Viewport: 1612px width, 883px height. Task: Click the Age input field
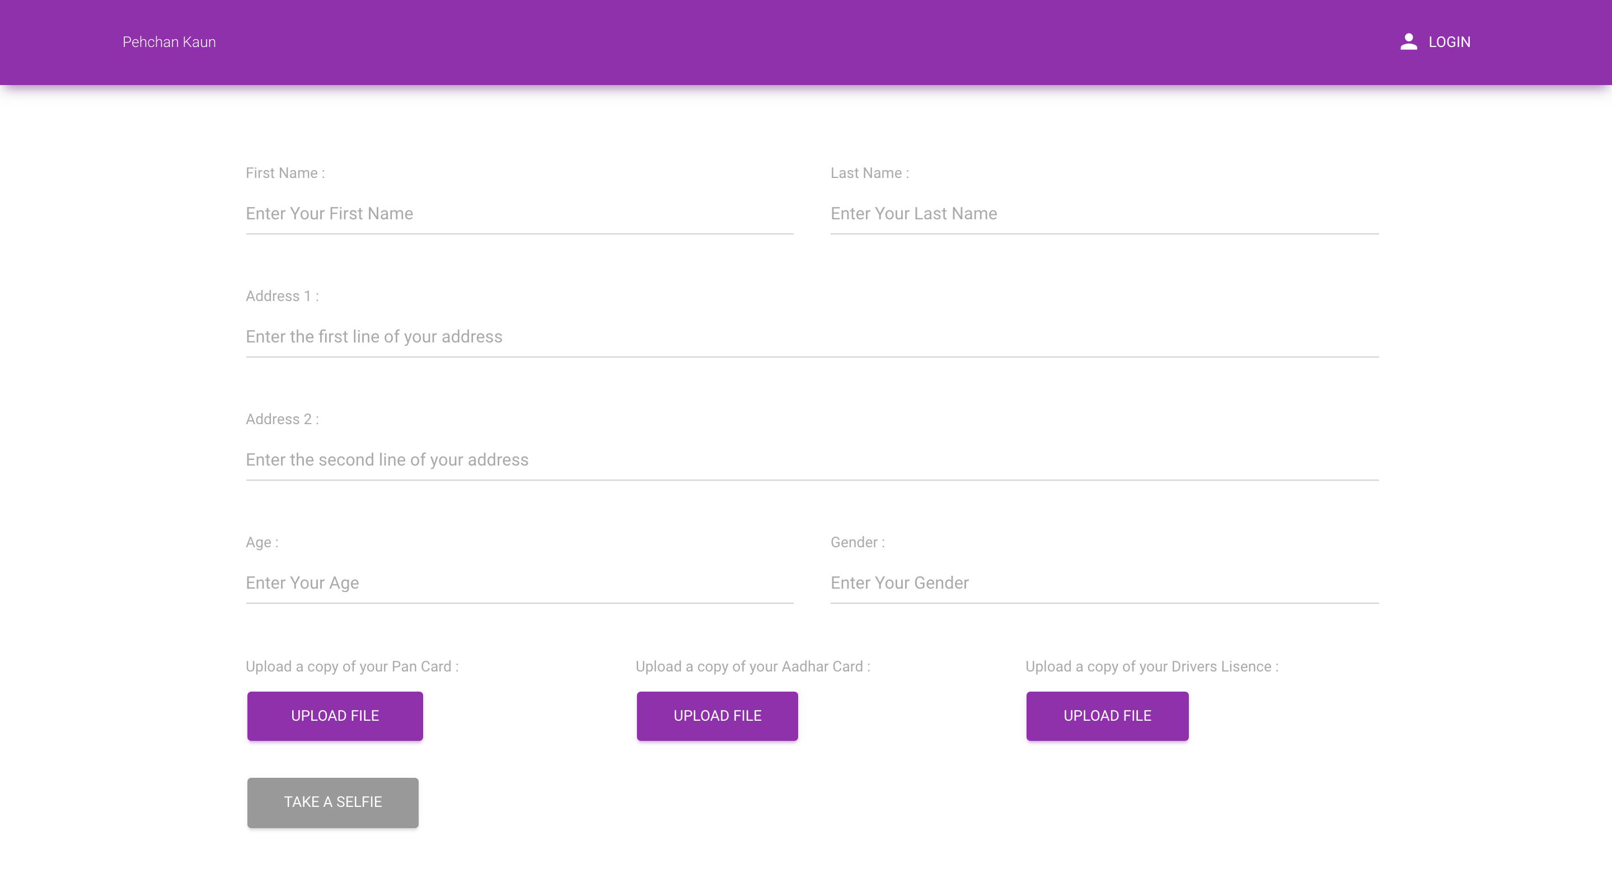[519, 583]
